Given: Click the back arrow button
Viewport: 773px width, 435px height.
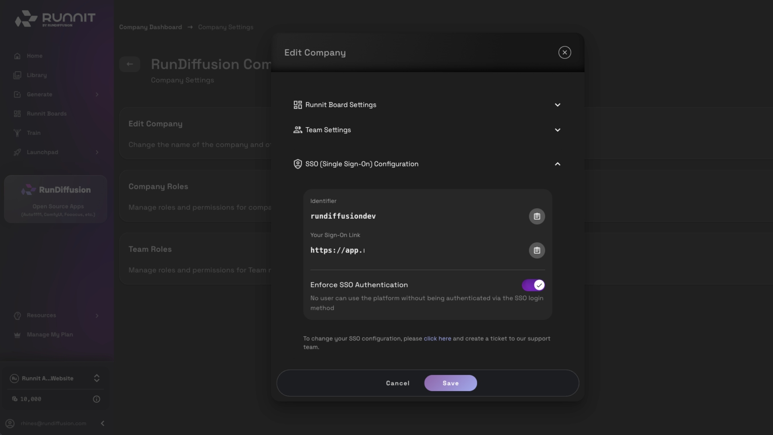Looking at the screenshot, I should point(130,64).
